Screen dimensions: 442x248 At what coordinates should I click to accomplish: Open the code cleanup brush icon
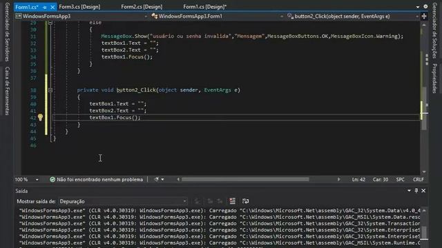(x=157, y=179)
